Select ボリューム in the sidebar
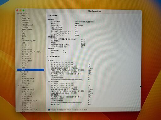 click(x=25, y=83)
